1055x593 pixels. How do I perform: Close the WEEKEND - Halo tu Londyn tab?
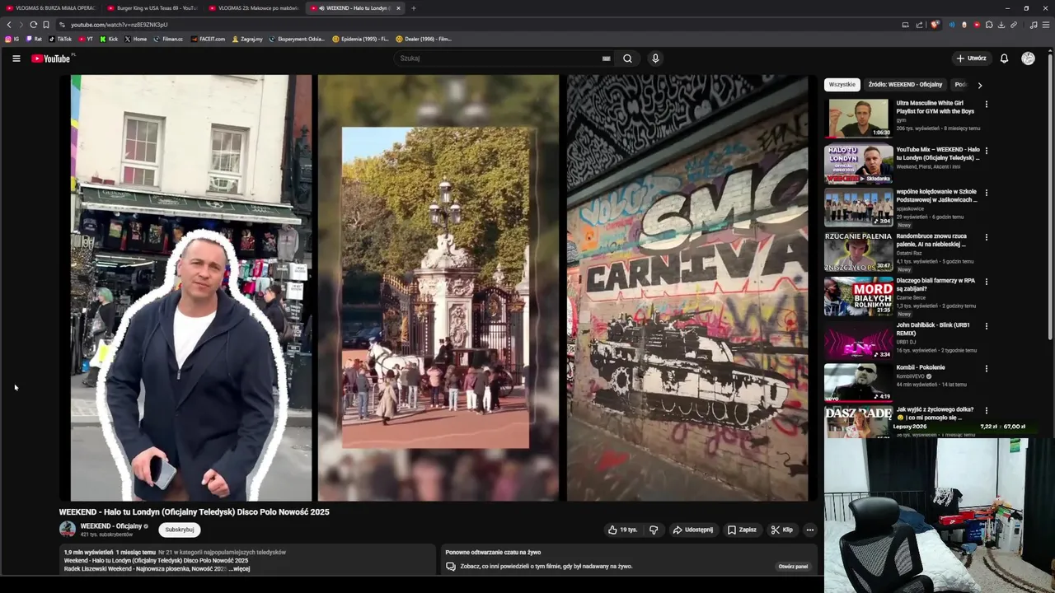398,8
